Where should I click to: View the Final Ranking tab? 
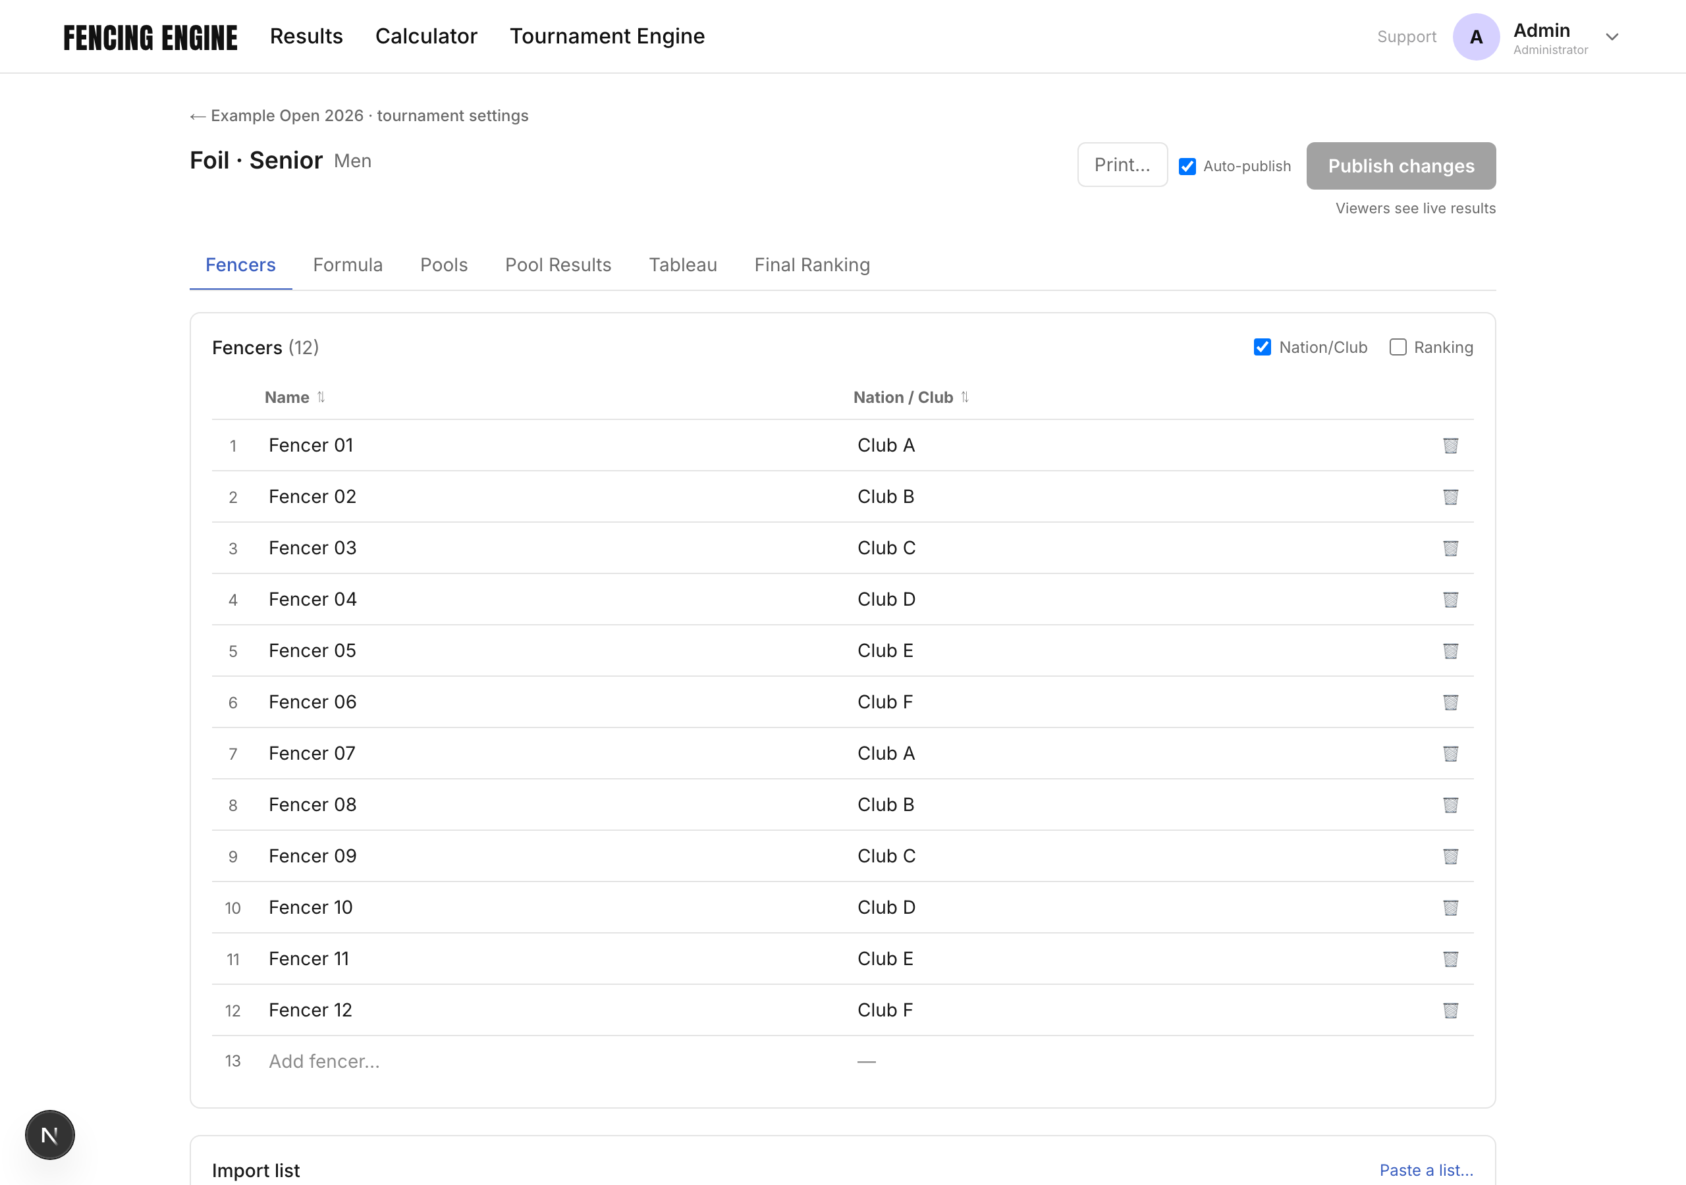click(x=812, y=265)
